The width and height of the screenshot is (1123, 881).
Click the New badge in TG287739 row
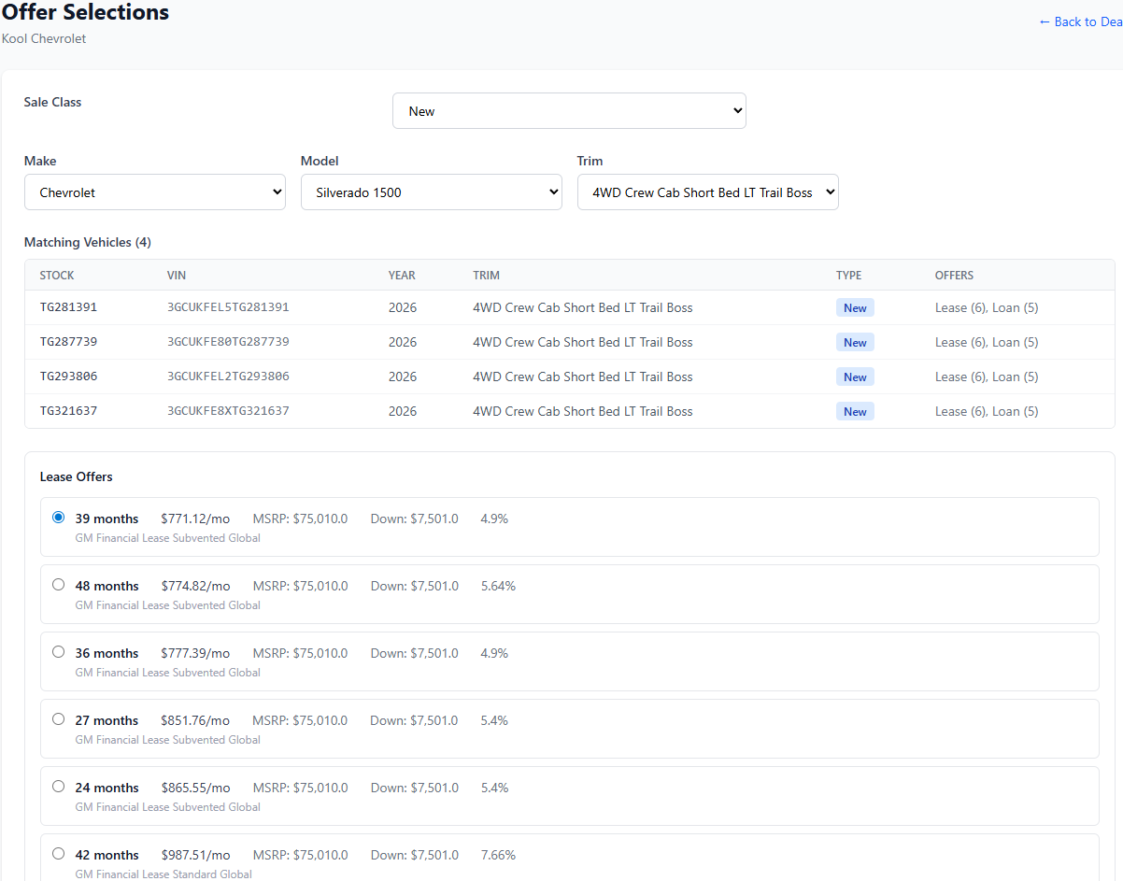click(855, 343)
